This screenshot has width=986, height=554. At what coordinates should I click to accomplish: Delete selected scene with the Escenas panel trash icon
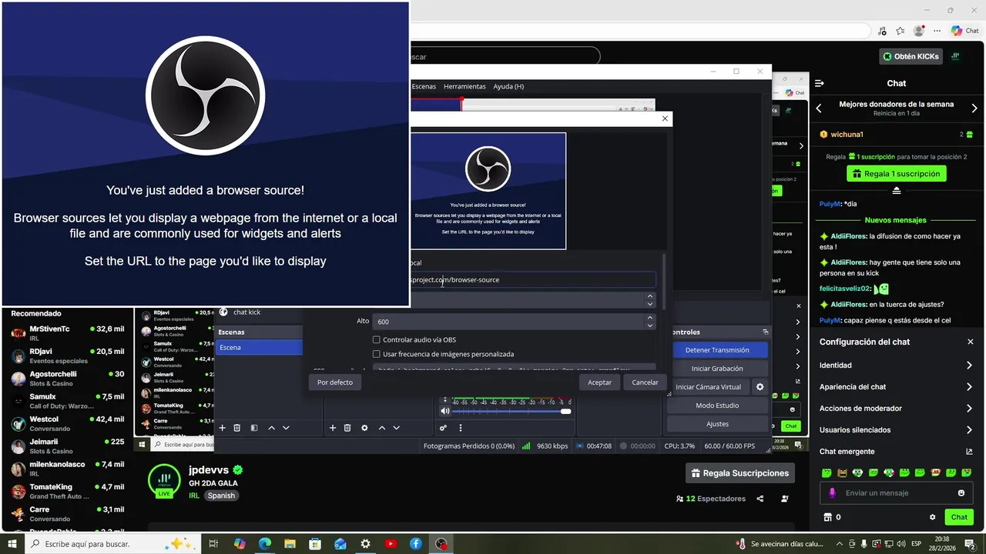pos(237,428)
